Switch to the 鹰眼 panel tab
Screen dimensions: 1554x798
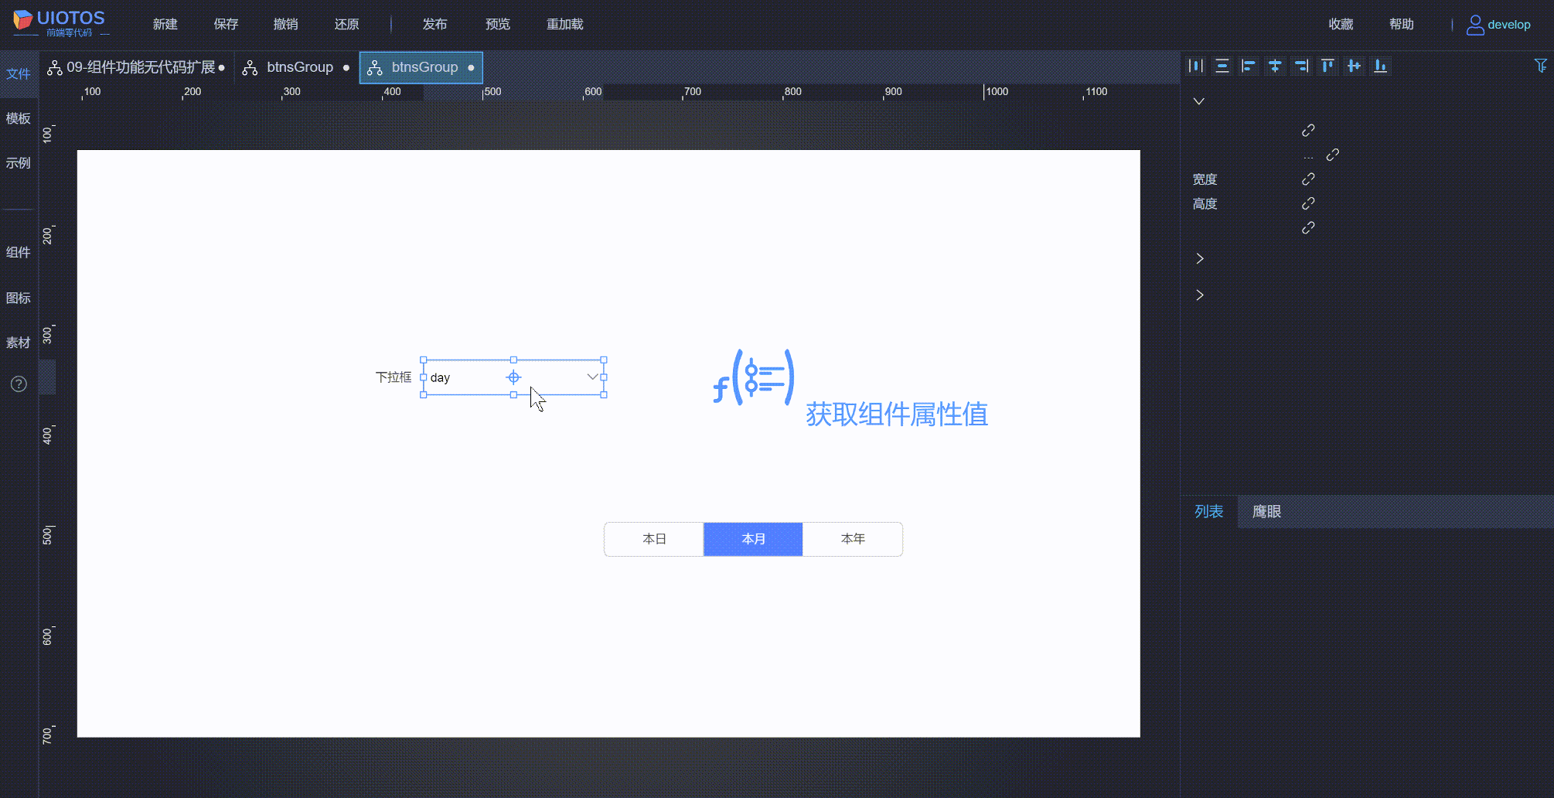1266,512
